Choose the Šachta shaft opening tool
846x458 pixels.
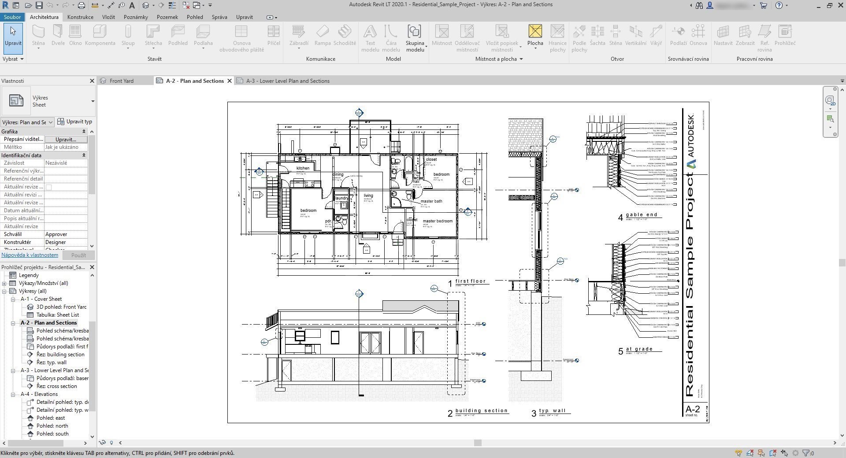(x=597, y=36)
